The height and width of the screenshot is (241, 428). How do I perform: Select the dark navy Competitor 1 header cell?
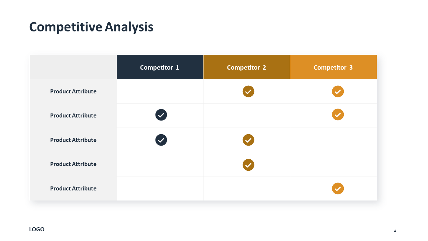click(x=160, y=67)
